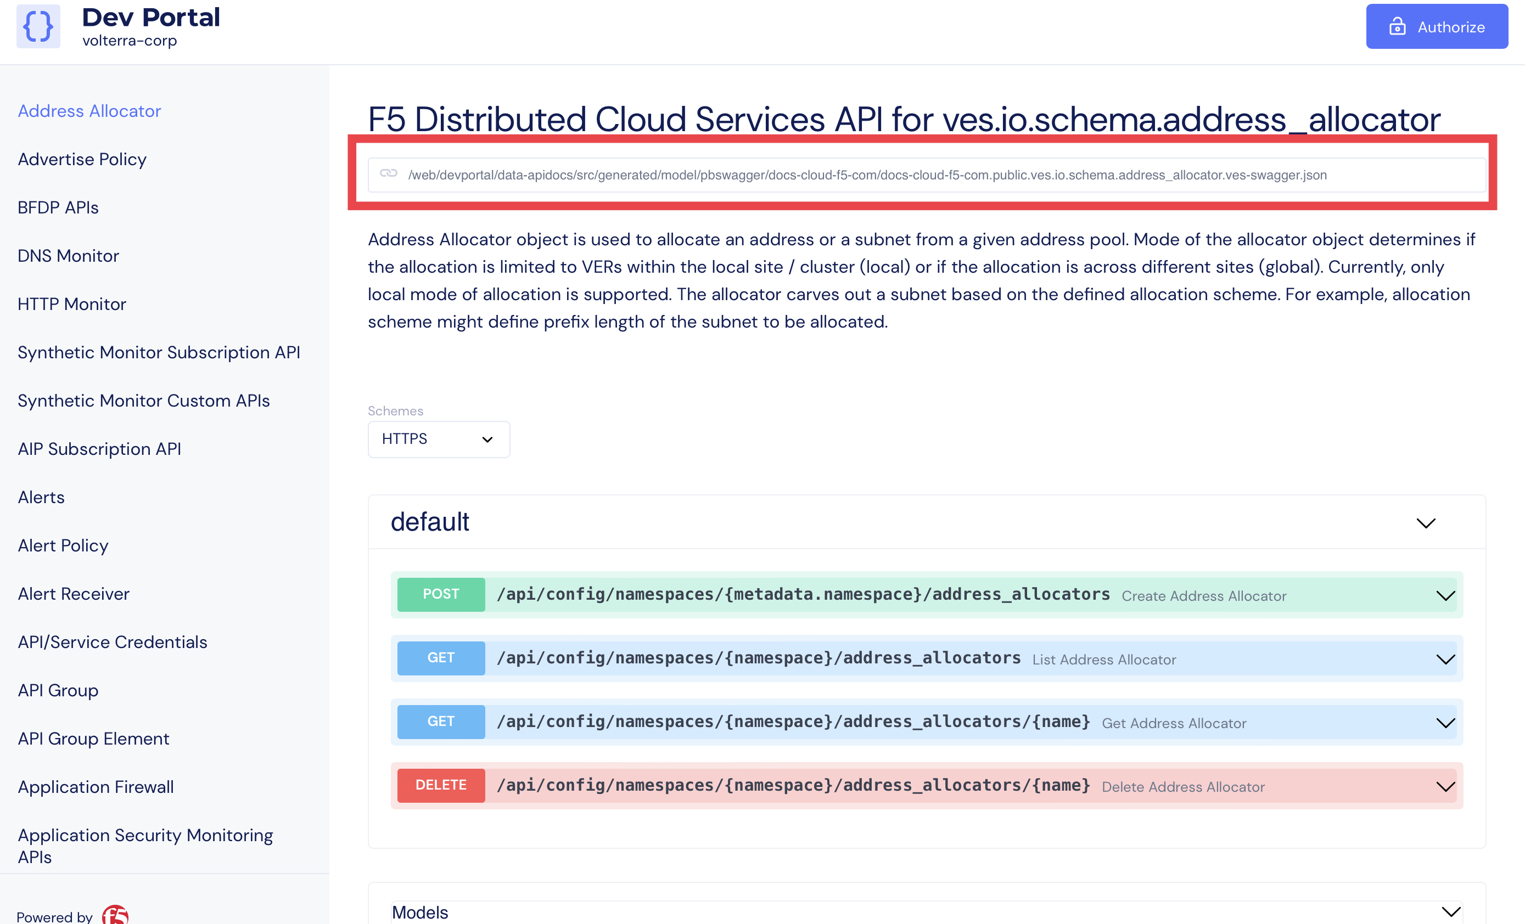Viewport: 1525px width, 924px height.
Task: Open API Group in the sidebar
Action: pos(58,690)
